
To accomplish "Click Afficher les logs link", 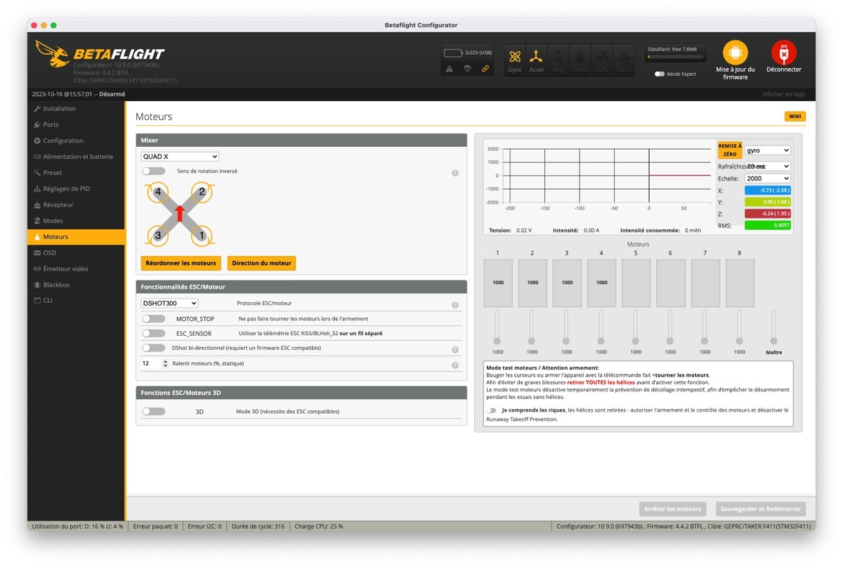I will click(x=783, y=94).
